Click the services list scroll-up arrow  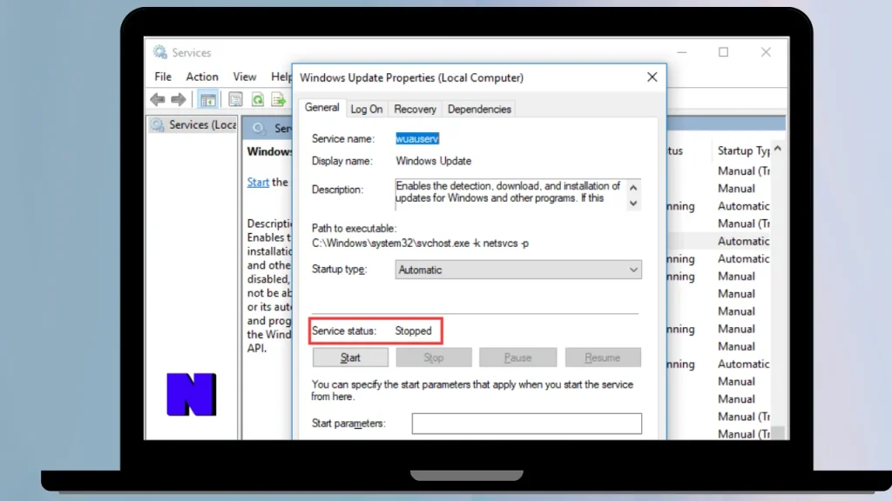(x=778, y=148)
